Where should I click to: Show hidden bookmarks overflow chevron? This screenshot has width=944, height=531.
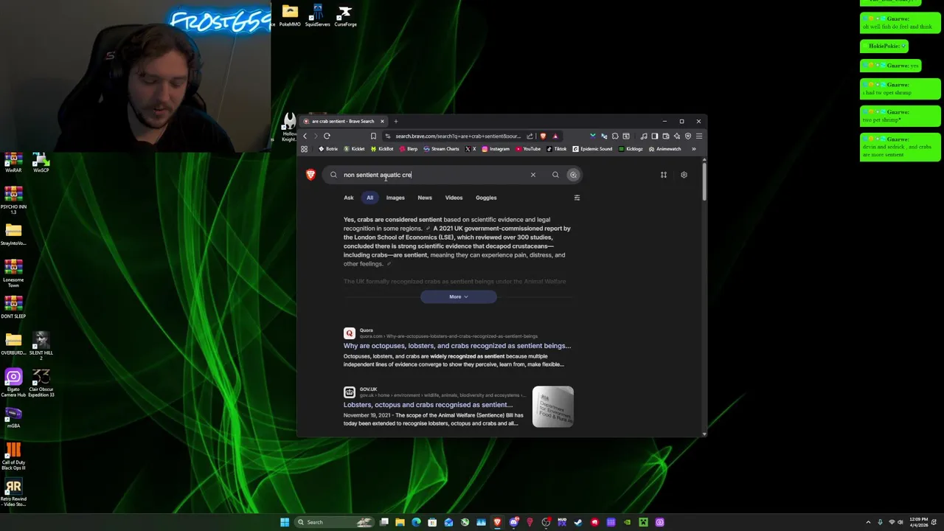(693, 149)
